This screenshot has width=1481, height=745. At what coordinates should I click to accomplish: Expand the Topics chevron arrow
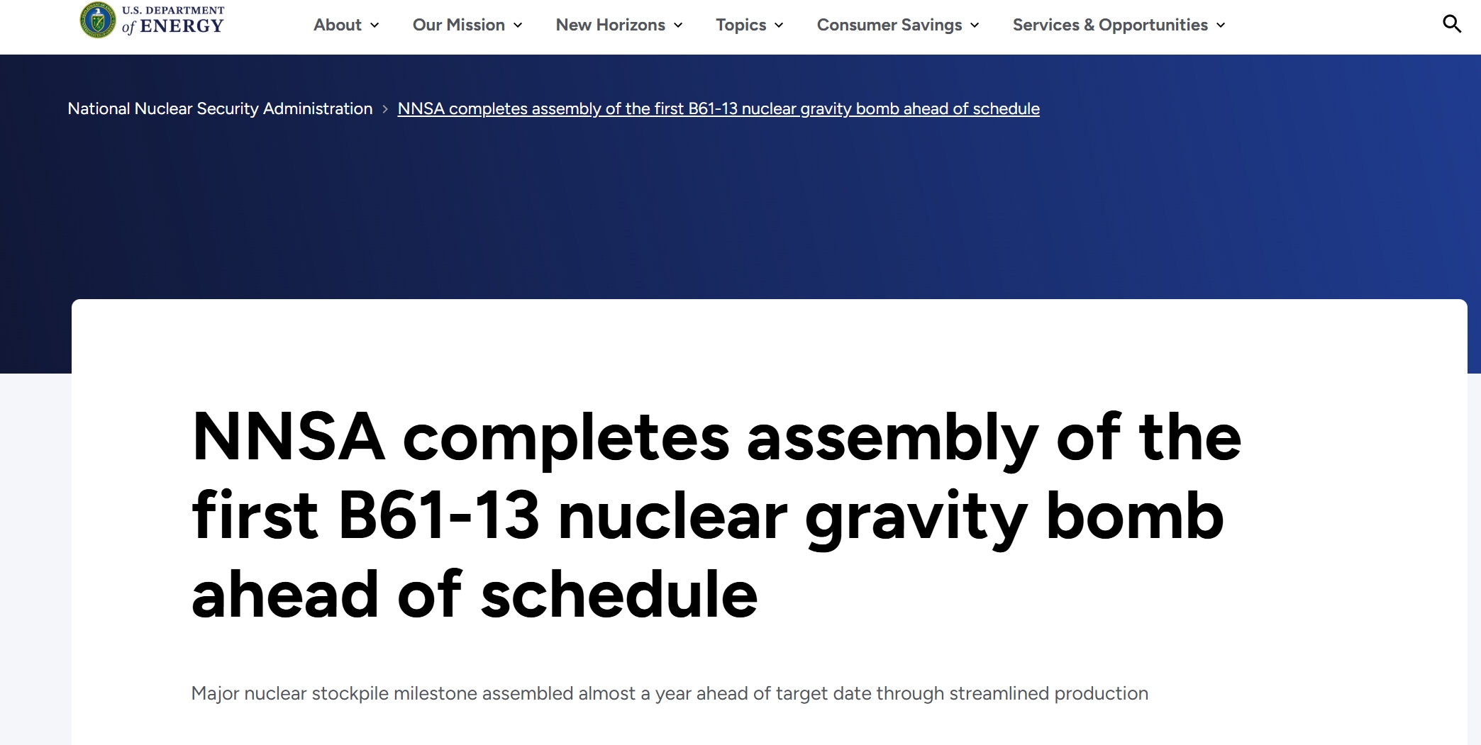pyautogui.click(x=779, y=26)
